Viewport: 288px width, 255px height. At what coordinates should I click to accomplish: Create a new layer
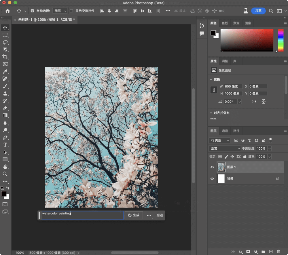click(x=271, y=252)
